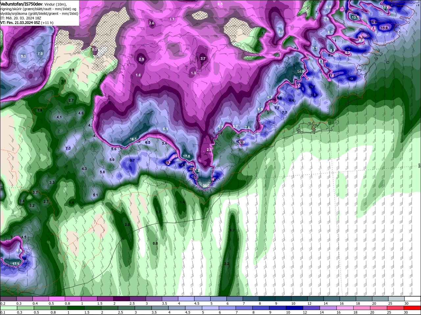Image resolution: width=421 pixels, height=315 pixels.
Task: Select the 16.5 value label on the map
Action: pyautogui.click(x=133, y=139)
